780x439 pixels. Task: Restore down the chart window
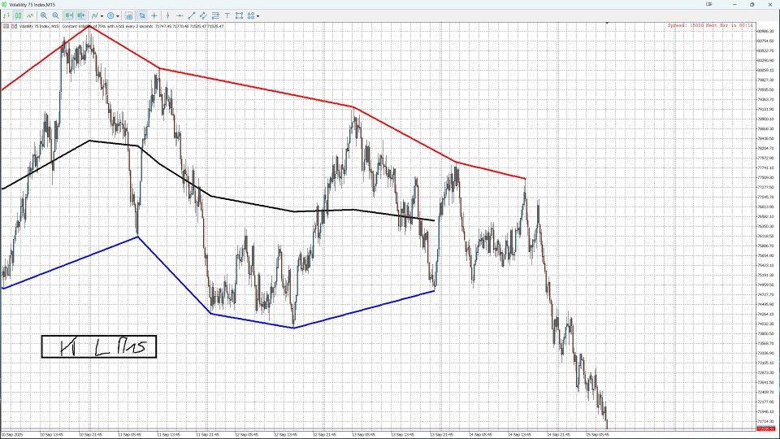(752, 4)
